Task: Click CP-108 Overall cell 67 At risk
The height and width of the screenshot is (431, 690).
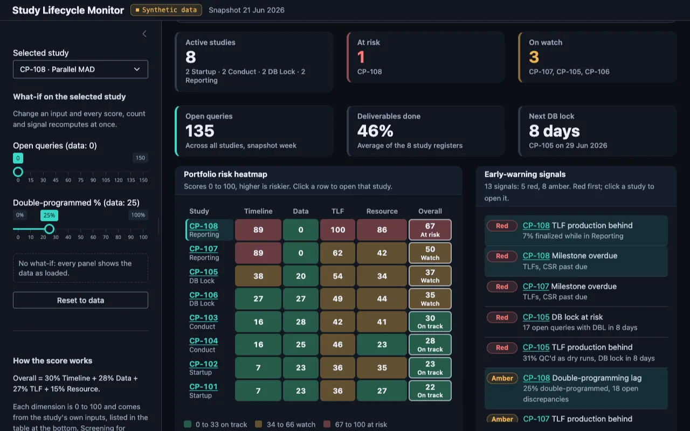Action: 430,230
